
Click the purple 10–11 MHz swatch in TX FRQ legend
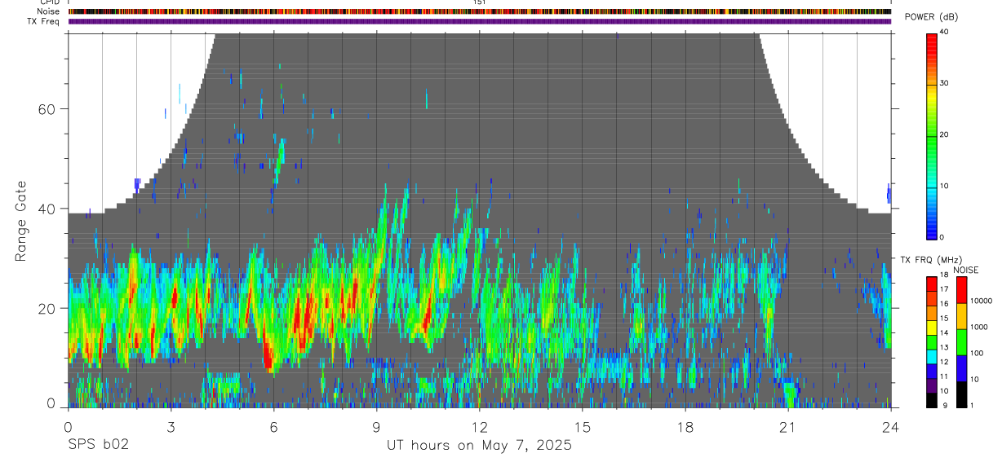click(x=931, y=385)
